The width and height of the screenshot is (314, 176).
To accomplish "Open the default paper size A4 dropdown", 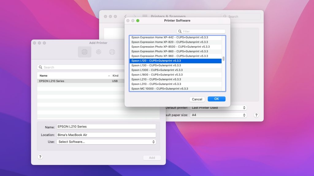I will (218, 115).
